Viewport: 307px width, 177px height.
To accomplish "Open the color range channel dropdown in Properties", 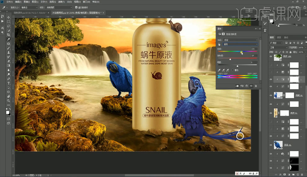I will tap(240, 44).
